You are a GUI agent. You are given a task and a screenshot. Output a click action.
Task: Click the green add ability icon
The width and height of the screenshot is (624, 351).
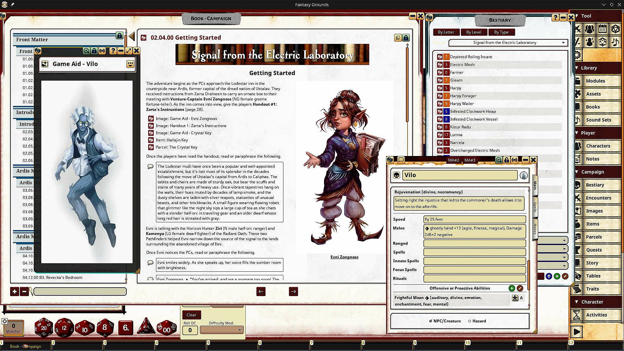[512, 288]
